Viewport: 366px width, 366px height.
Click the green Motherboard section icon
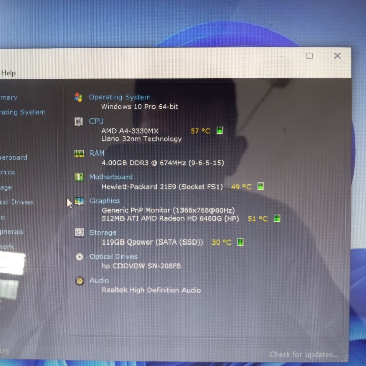pos(79,177)
